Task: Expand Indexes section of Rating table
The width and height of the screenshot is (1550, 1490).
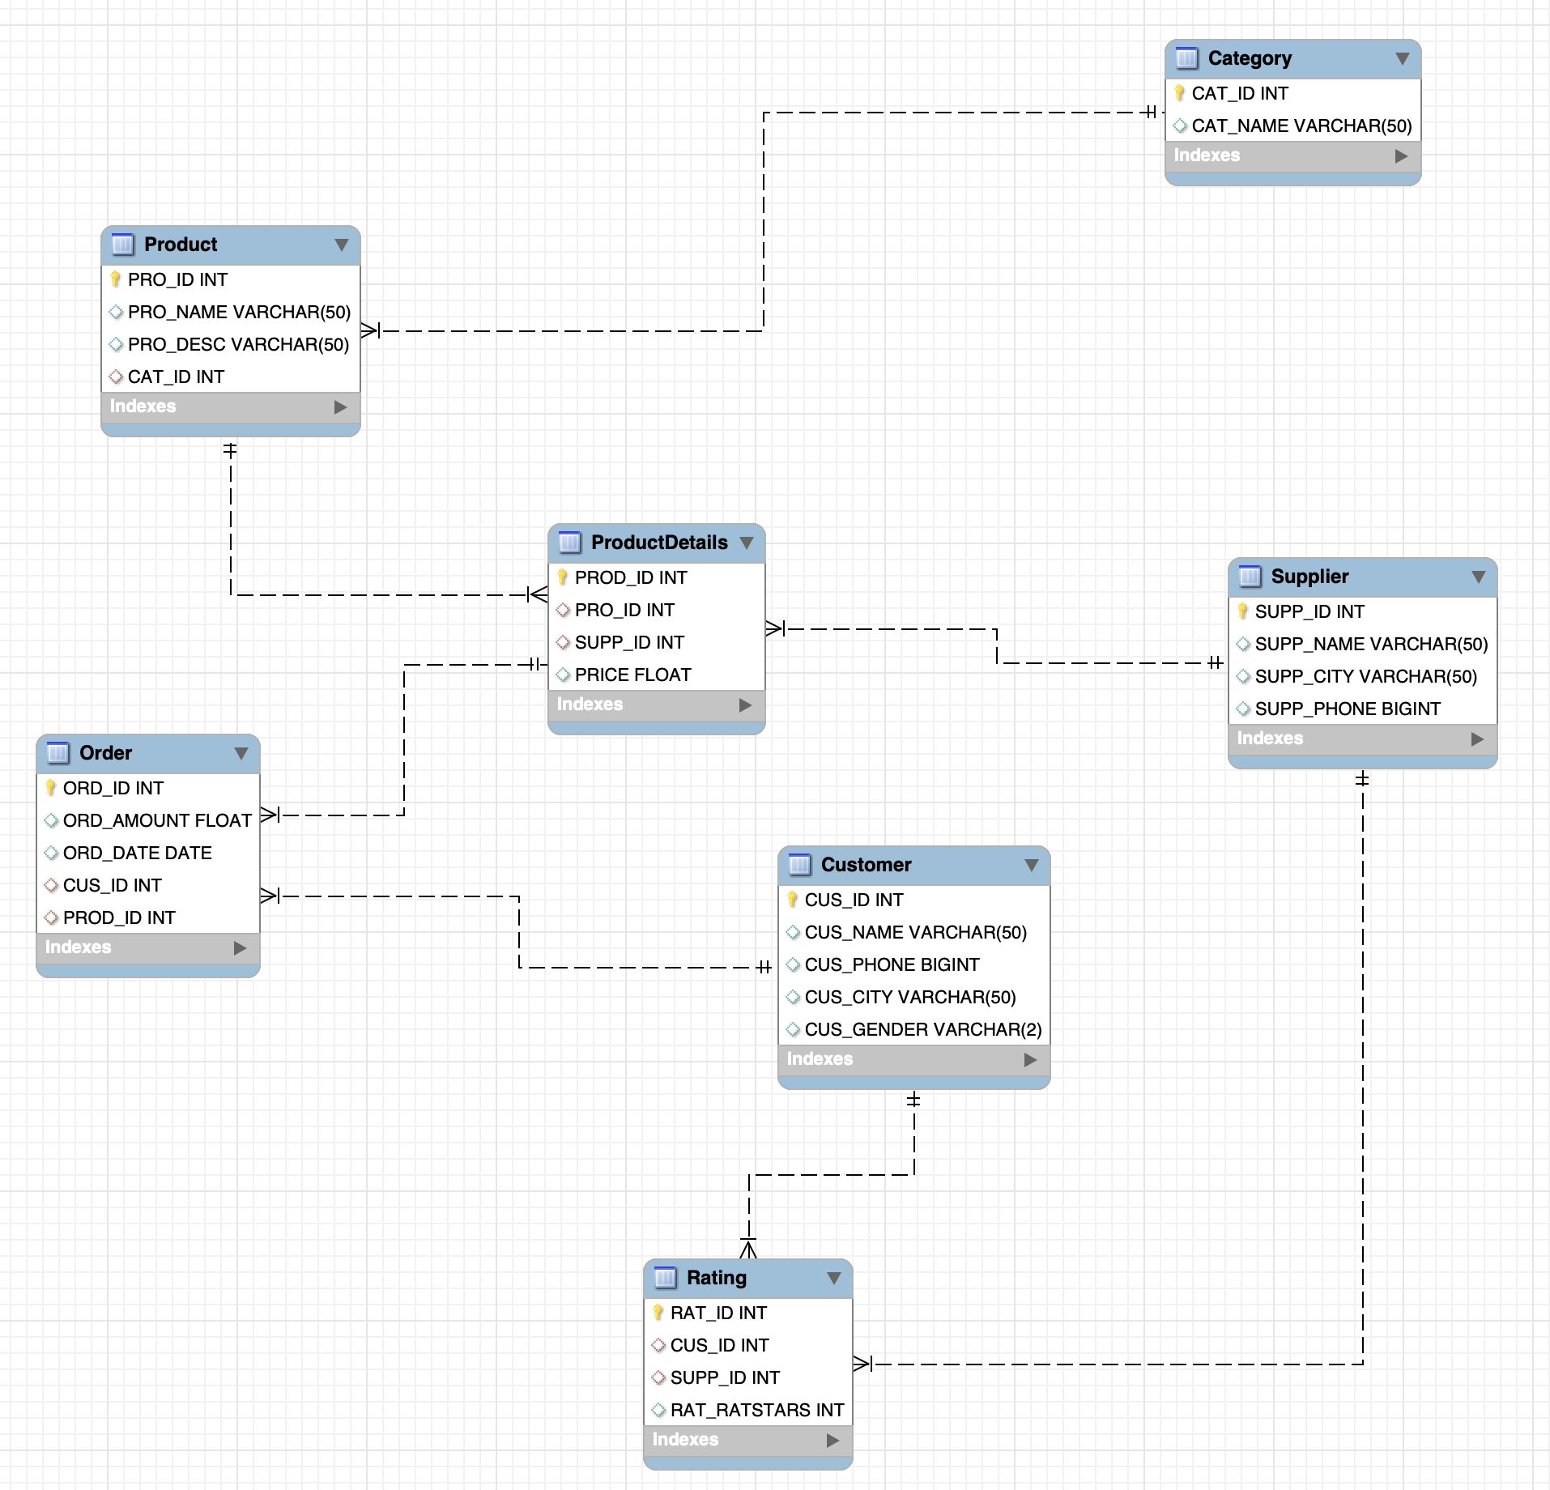Action: 833,1441
